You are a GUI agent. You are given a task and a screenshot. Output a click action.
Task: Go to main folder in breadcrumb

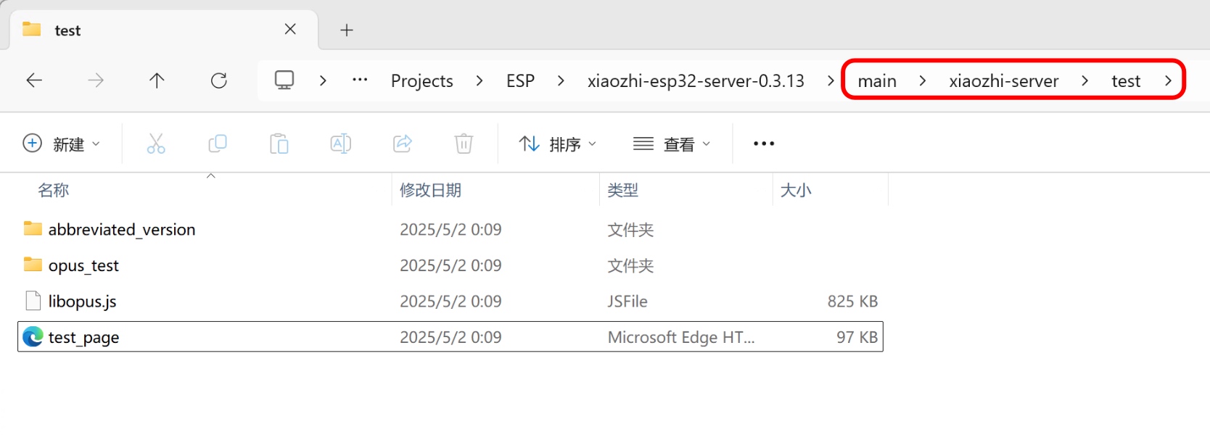tap(877, 80)
